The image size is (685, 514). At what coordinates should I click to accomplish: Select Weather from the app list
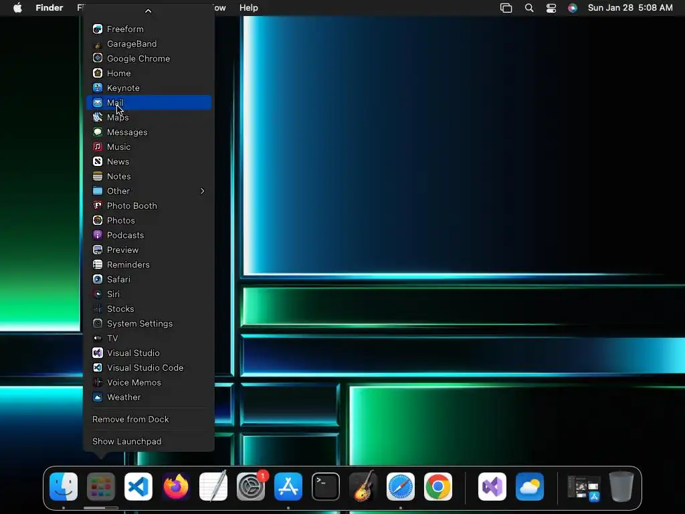149,398
